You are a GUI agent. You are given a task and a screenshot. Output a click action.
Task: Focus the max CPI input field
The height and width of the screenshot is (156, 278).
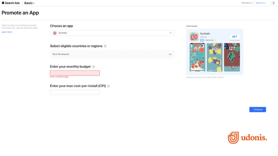75,92
